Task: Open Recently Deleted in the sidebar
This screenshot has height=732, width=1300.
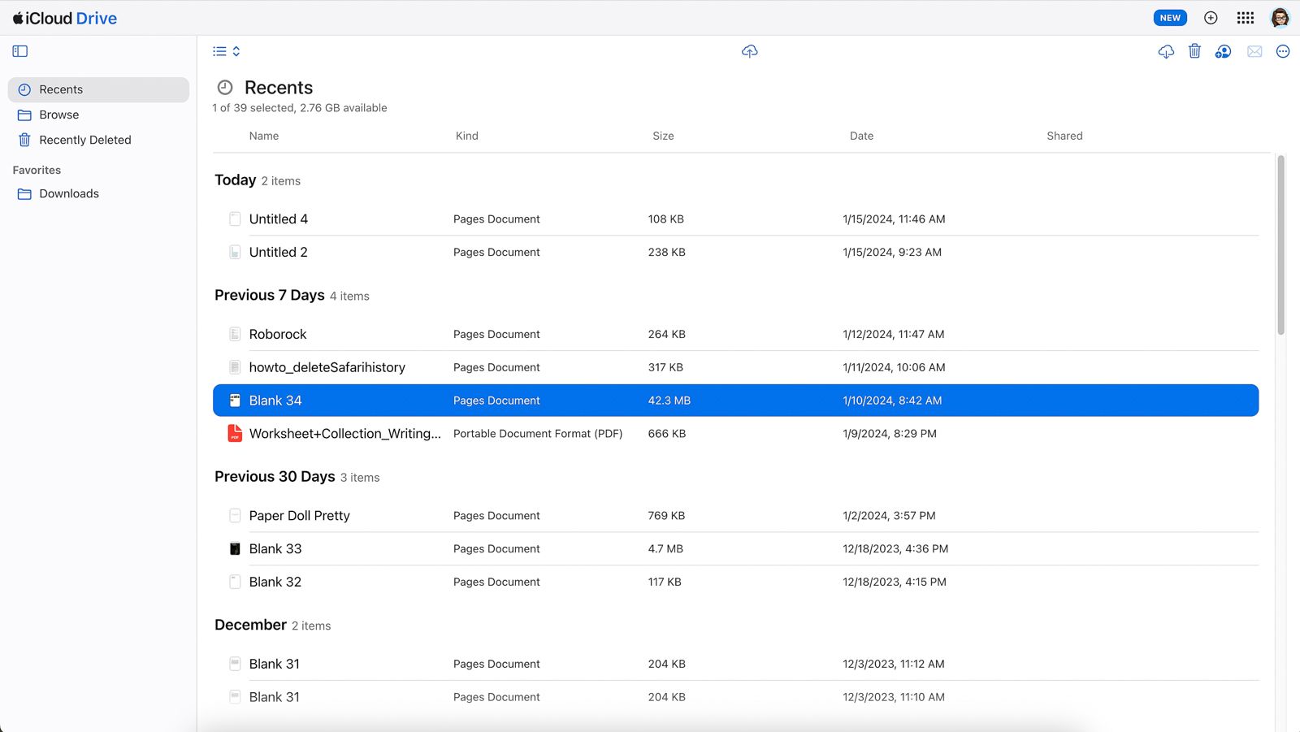Action: 98,140
